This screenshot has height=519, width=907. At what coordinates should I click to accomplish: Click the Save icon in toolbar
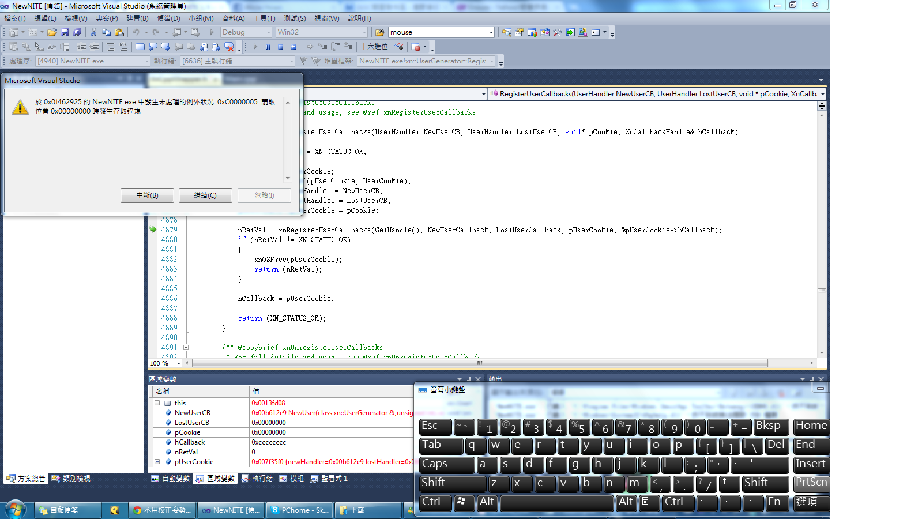tap(65, 32)
